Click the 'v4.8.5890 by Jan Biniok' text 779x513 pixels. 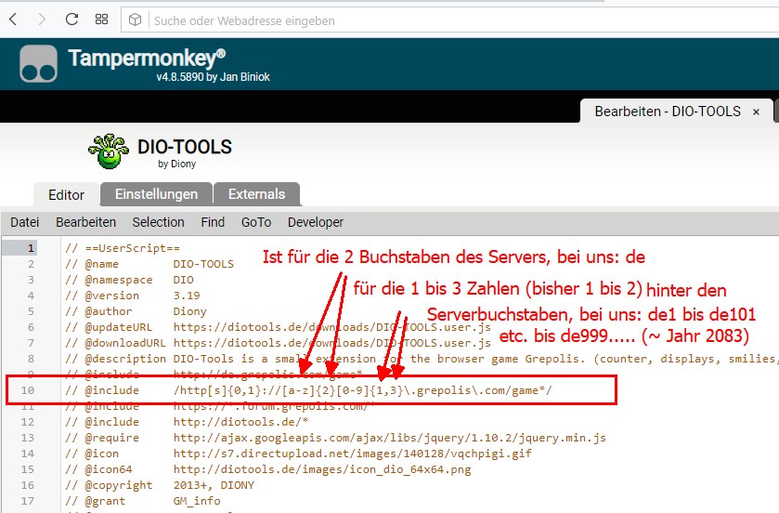coord(214,77)
